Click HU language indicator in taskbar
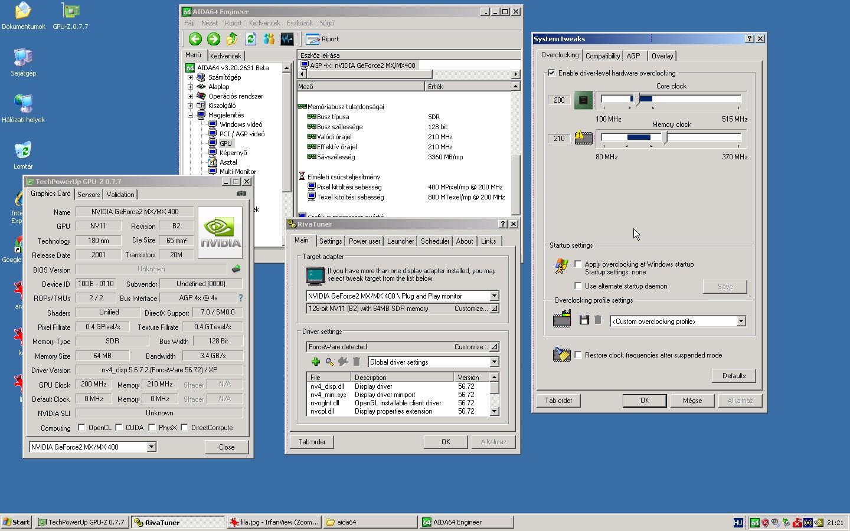The height and width of the screenshot is (531, 850). [x=738, y=522]
